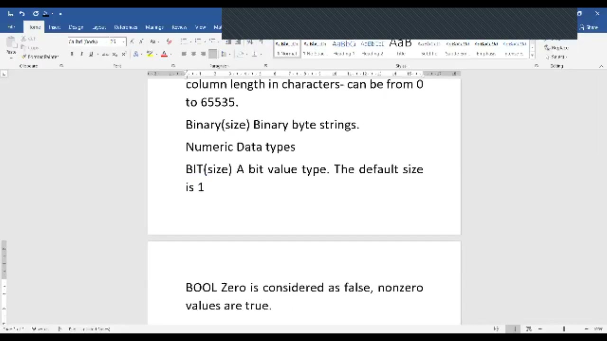Click the zoom slider in status bar
607x341 pixels.
pos(564,329)
